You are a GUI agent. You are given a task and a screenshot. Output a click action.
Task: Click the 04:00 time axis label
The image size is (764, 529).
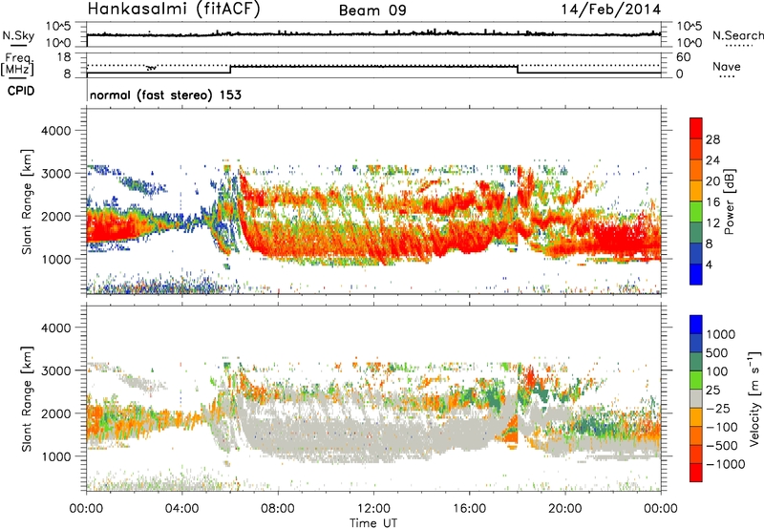point(181,509)
